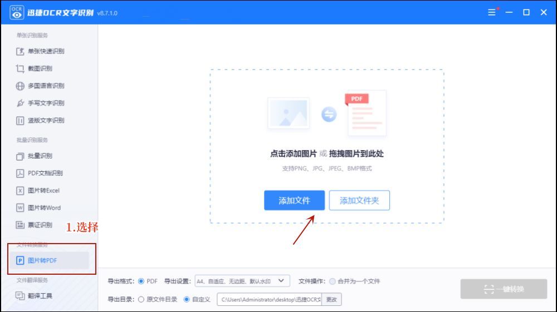Click the 图片转PDF P icon

(20, 261)
